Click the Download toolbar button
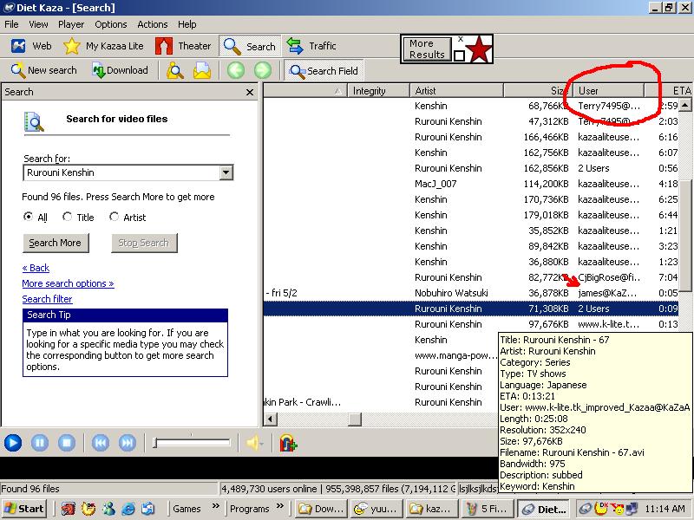The image size is (694, 520). click(120, 70)
